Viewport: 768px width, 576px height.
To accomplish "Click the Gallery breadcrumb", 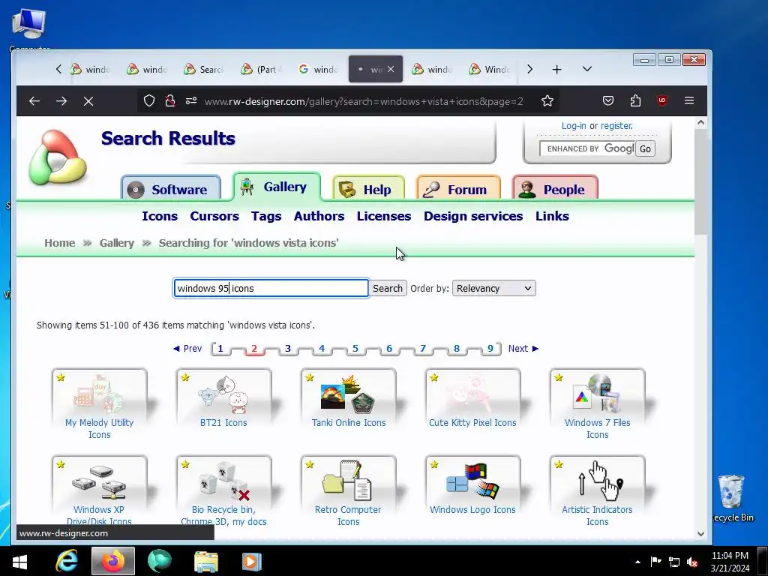I will (x=116, y=243).
